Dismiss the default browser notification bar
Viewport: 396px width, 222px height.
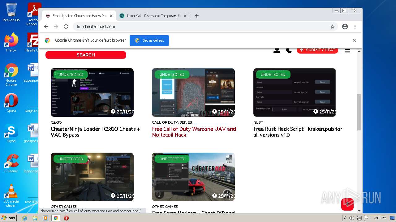(x=354, y=40)
